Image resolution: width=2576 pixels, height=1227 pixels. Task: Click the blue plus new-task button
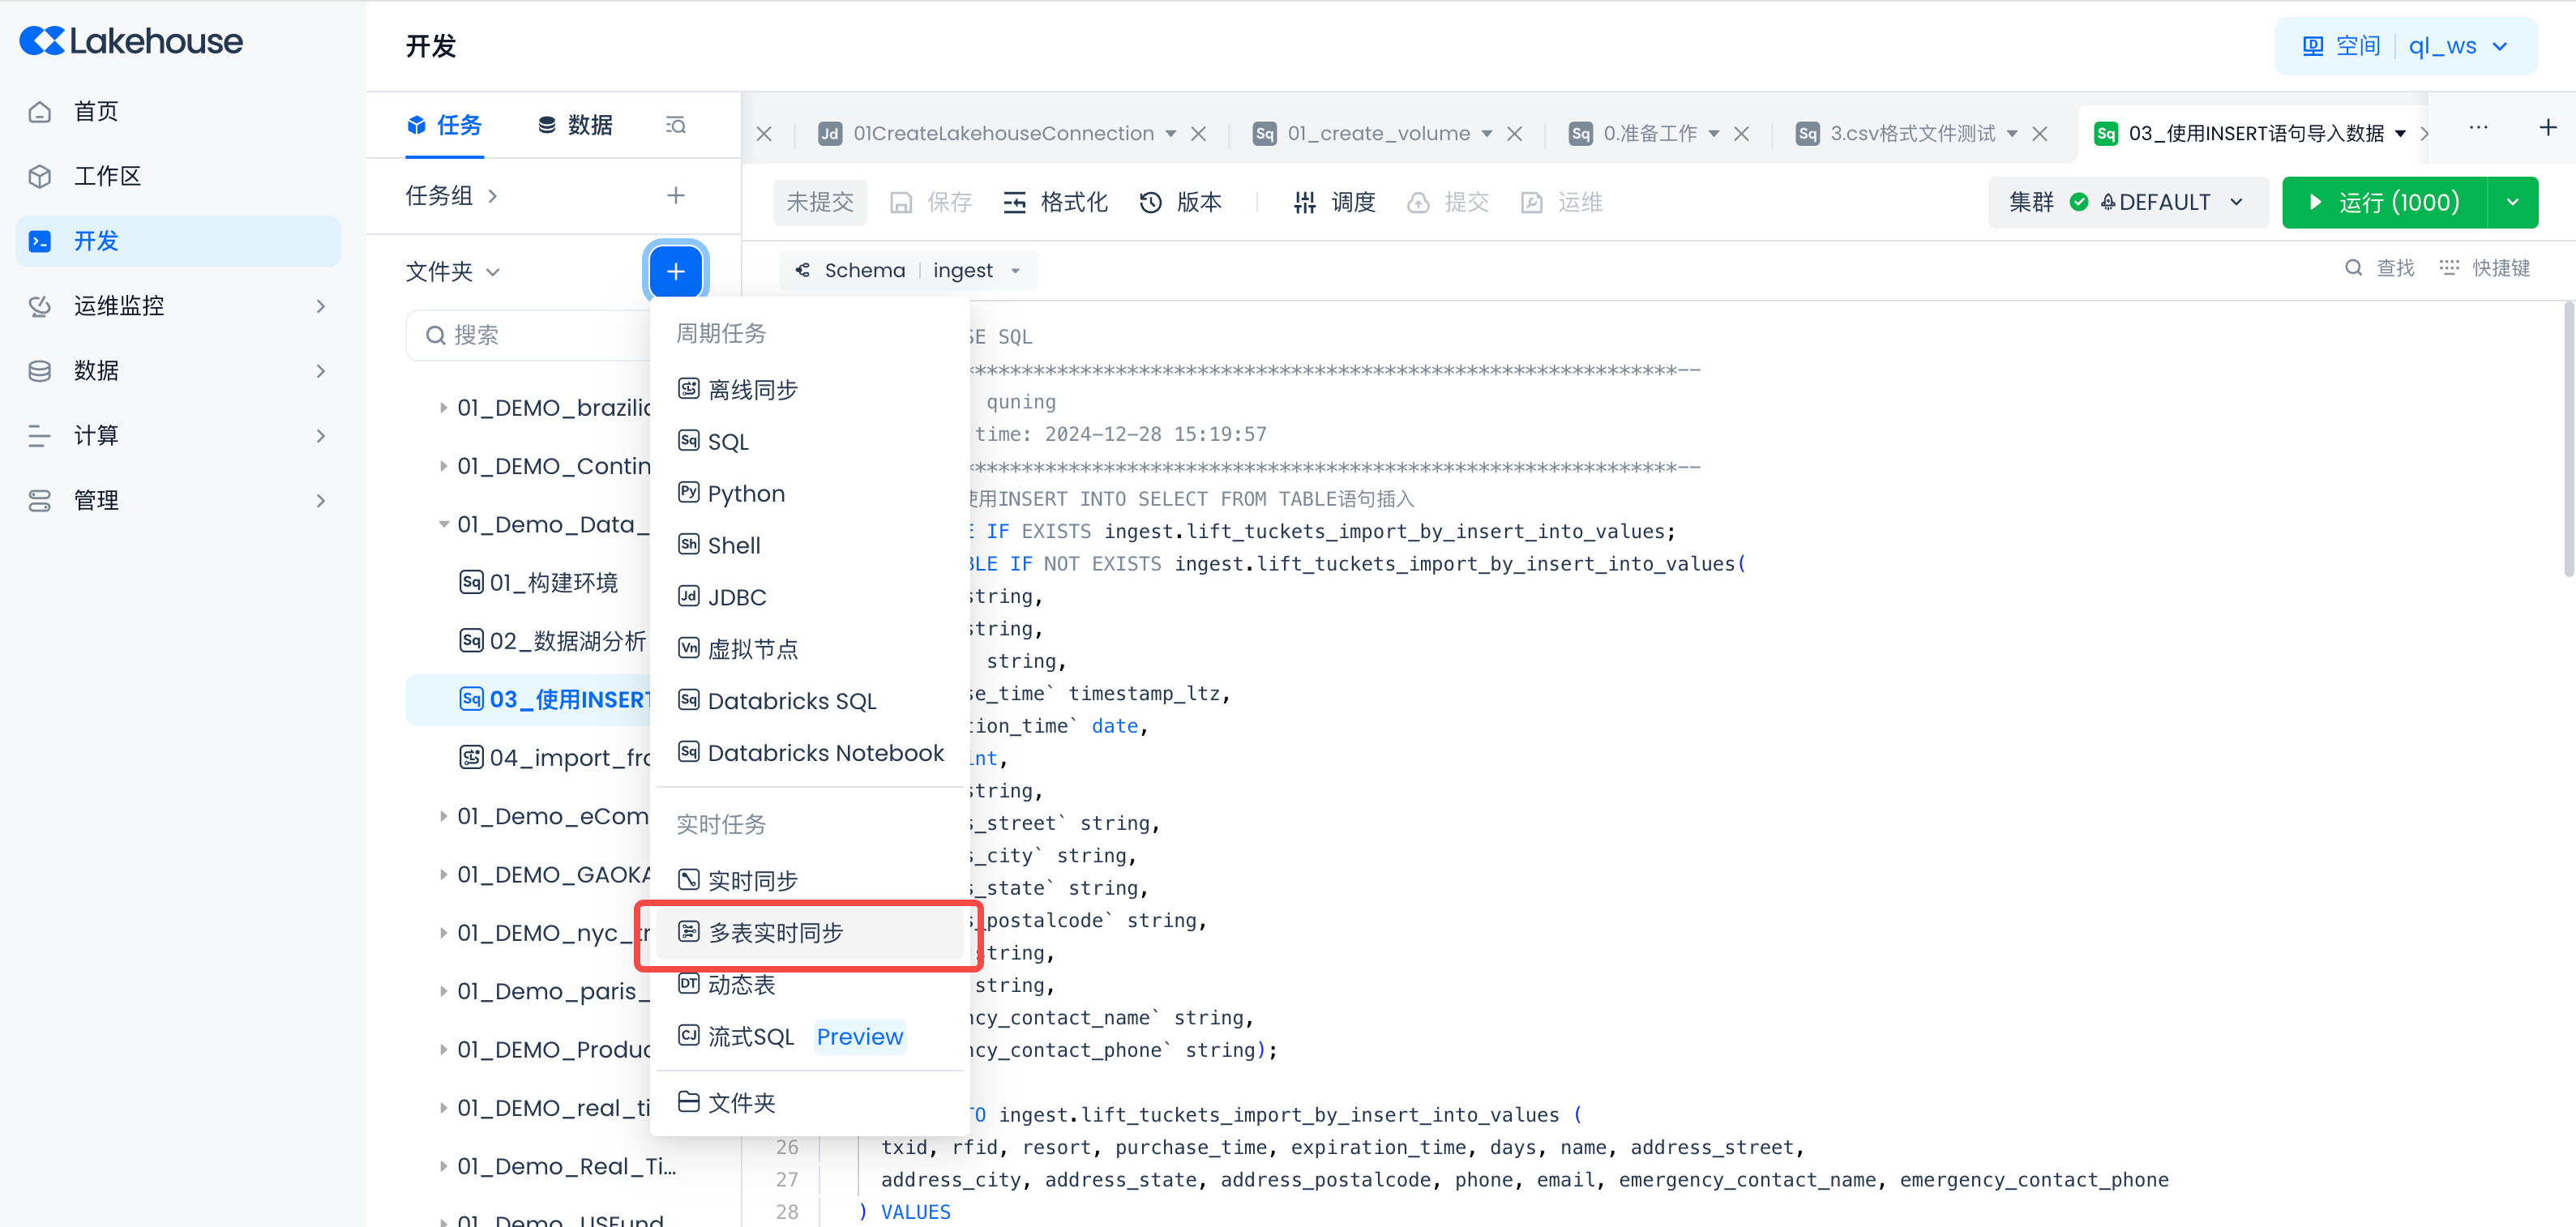(x=675, y=271)
